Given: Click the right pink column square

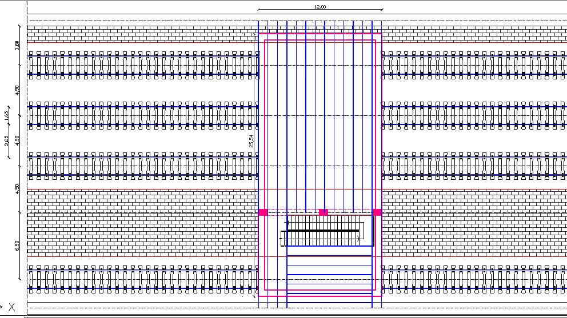Looking at the screenshot, I should 377,212.
